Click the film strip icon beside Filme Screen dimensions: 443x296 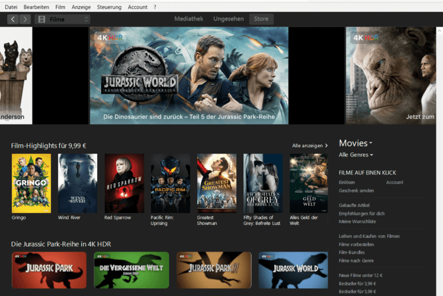click(x=42, y=19)
